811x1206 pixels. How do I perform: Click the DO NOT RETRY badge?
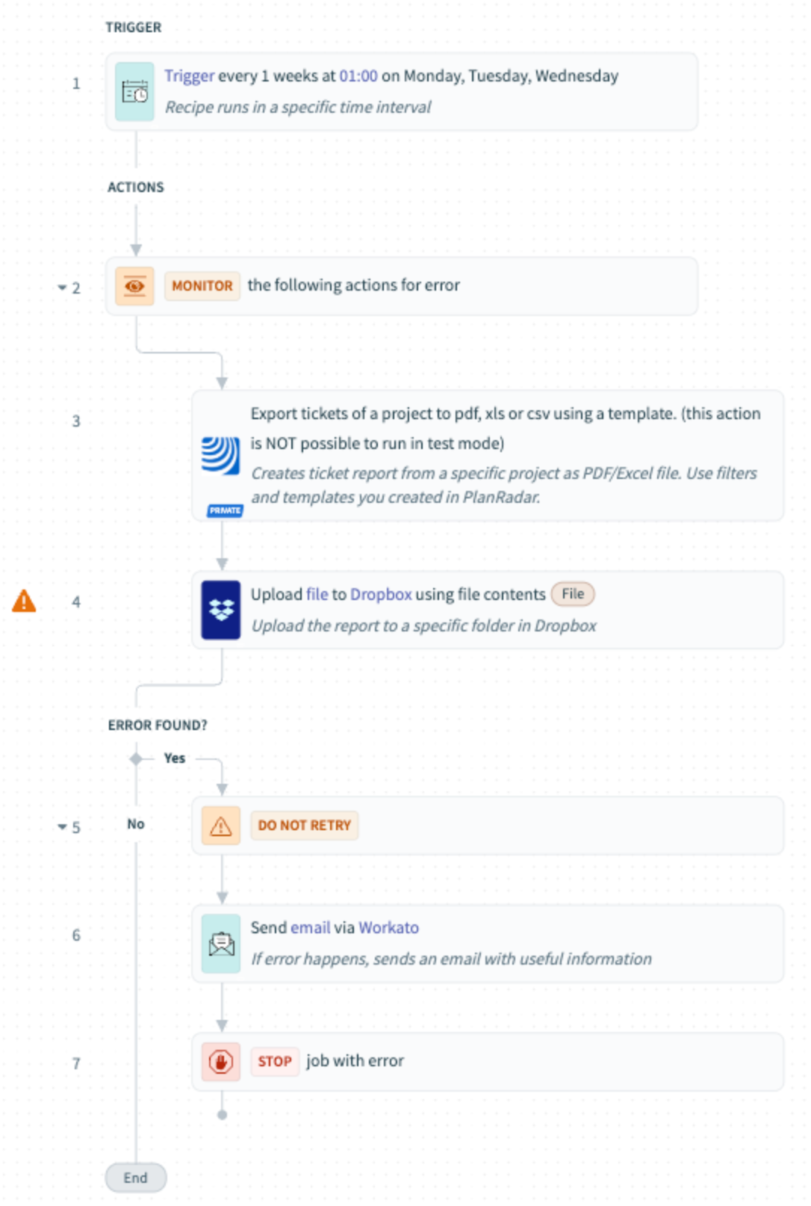(x=304, y=826)
